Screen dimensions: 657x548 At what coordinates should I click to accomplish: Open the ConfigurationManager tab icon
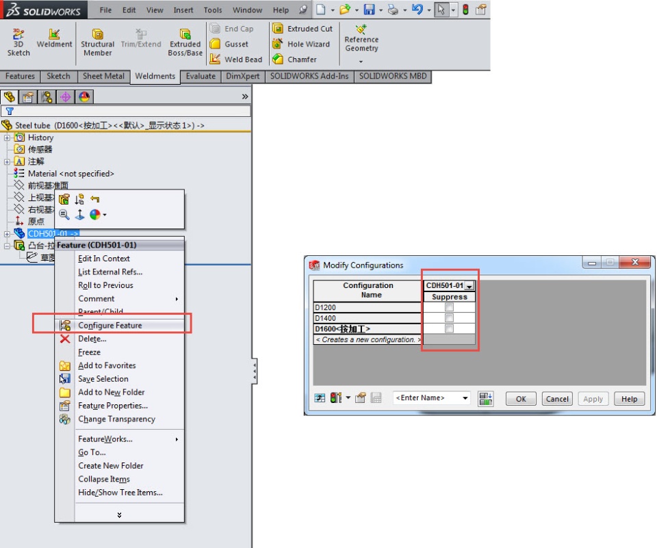(x=47, y=96)
